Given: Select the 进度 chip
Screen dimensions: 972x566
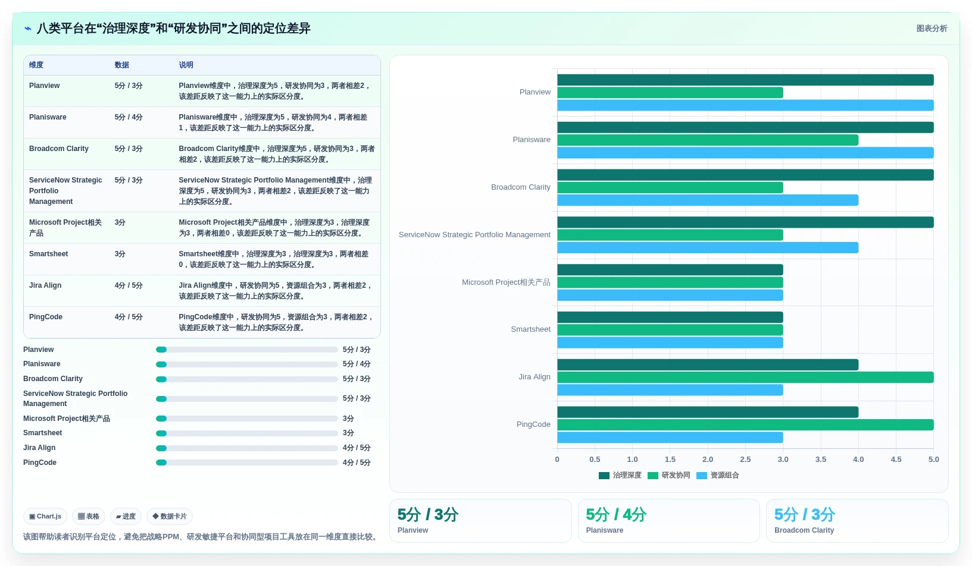Looking at the screenshot, I should click(x=126, y=517).
